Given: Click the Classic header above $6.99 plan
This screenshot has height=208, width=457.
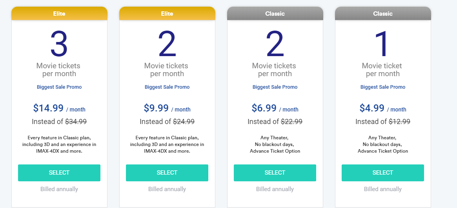Looking at the screenshot, I should [x=275, y=13].
